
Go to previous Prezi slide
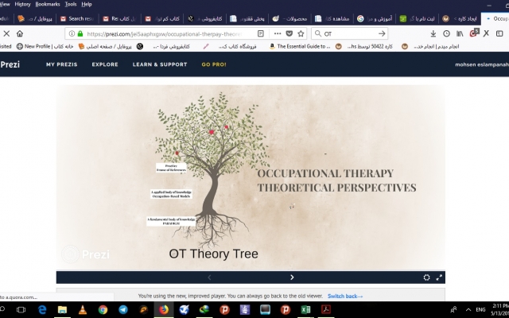click(x=209, y=277)
